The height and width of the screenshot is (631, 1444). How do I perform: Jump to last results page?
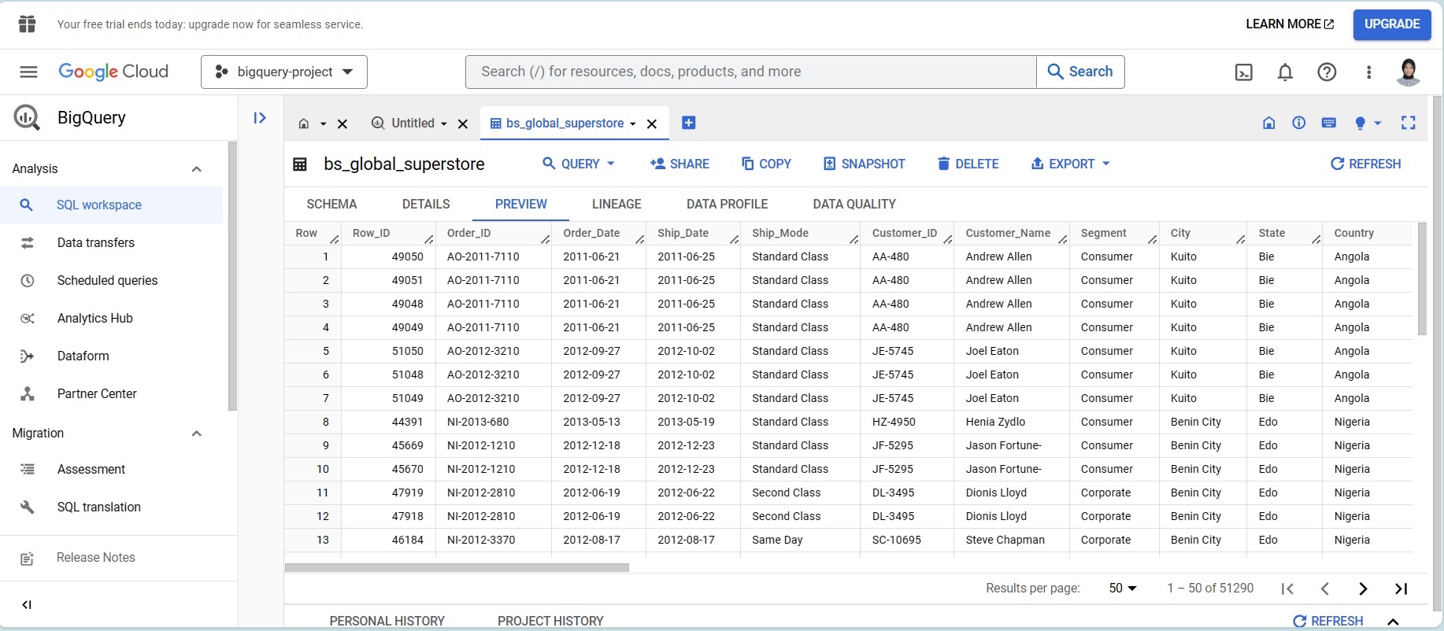tap(1401, 589)
